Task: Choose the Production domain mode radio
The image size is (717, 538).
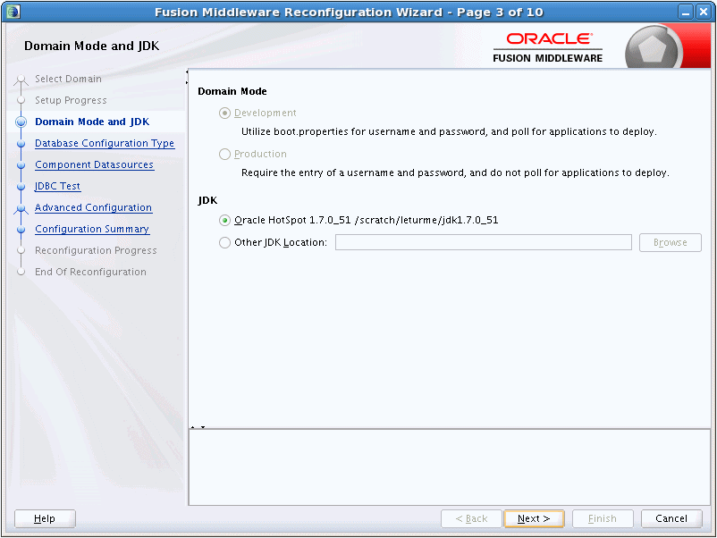Action: [x=224, y=155]
